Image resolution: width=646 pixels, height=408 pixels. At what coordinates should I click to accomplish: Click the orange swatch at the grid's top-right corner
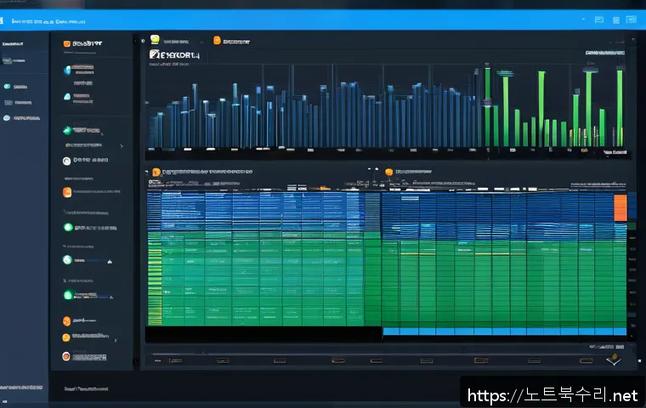tap(620, 207)
